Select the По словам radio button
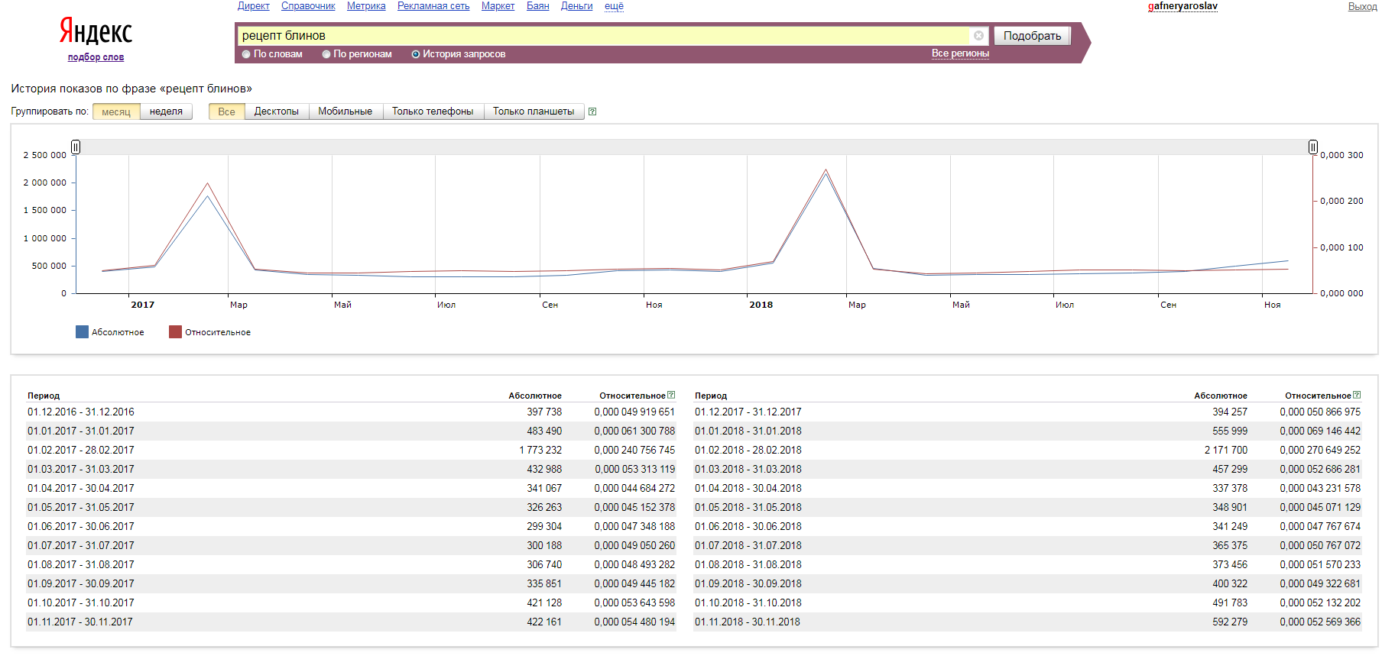 246,54
